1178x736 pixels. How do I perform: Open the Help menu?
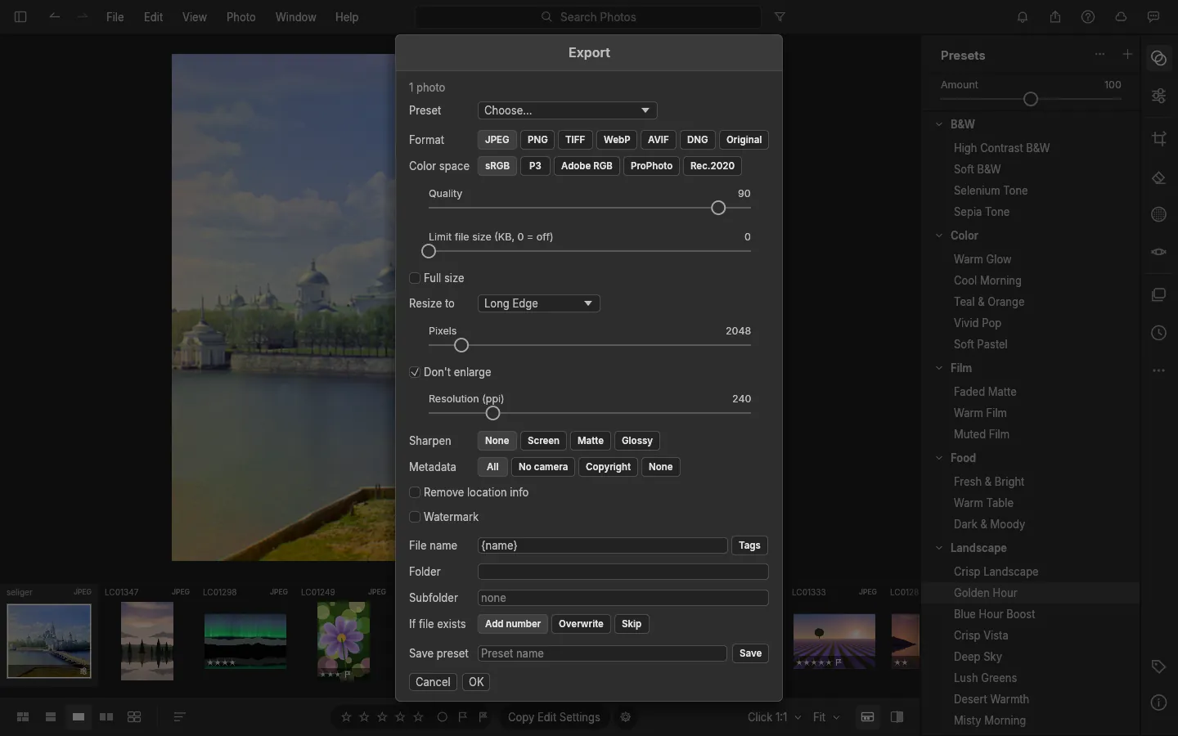coord(347,16)
